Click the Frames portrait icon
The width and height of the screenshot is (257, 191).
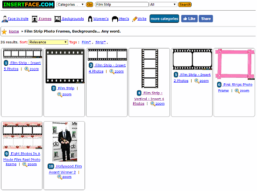point(35,19)
